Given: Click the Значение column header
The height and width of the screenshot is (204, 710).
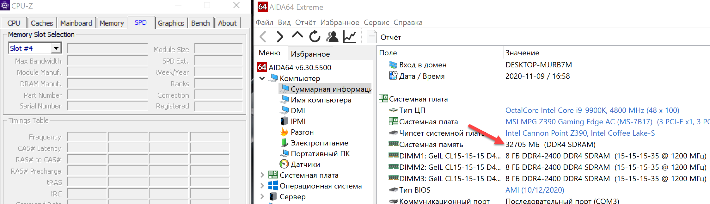Looking at the screenshot, I should tap(522, 53).
